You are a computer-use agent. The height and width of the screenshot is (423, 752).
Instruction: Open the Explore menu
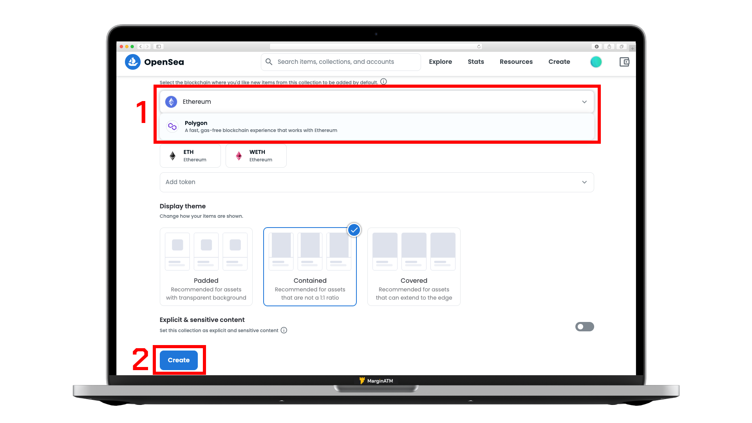(440, 62)
